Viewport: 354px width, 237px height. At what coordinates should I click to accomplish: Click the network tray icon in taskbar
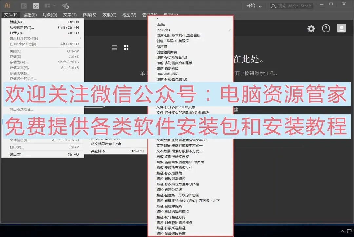click(349, 231)
